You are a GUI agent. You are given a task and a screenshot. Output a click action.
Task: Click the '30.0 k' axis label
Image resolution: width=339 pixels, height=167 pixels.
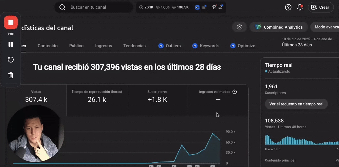[x=230, y=152]
